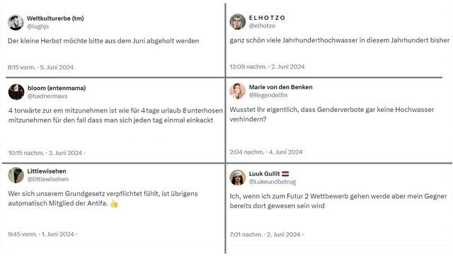Screen dimensions: 453x257
Task: Open Weltkulturerbe (tm) profile avatar
Action: point(16,22)
